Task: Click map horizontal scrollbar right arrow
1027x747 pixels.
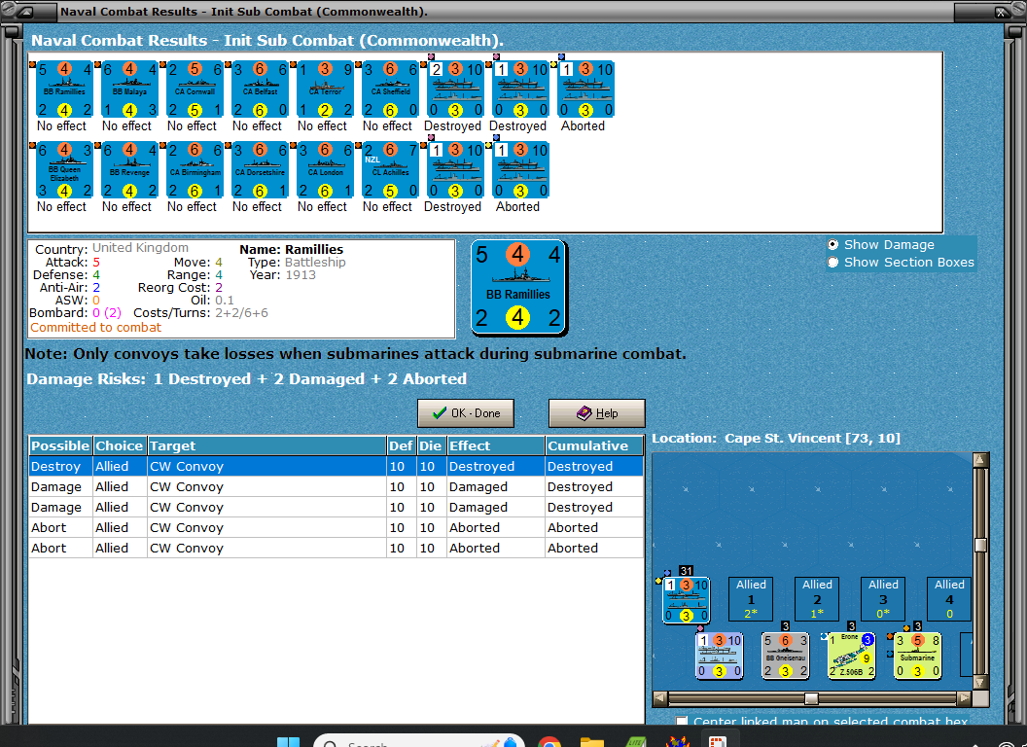Action: pos(964,698)
